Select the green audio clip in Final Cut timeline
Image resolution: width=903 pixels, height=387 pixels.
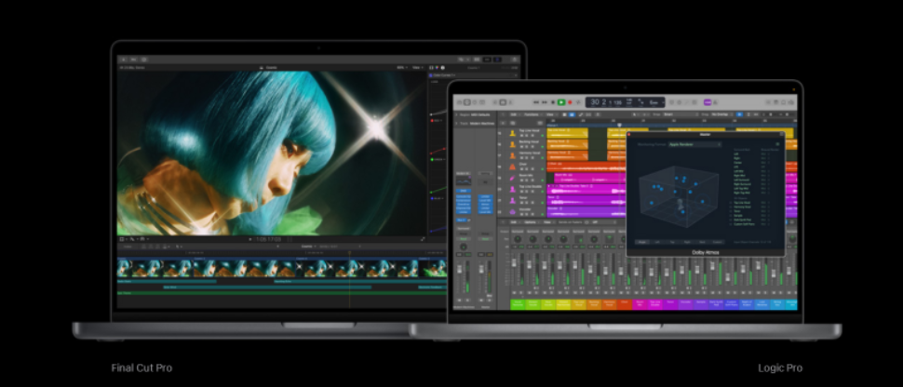(x=282, y=293)
